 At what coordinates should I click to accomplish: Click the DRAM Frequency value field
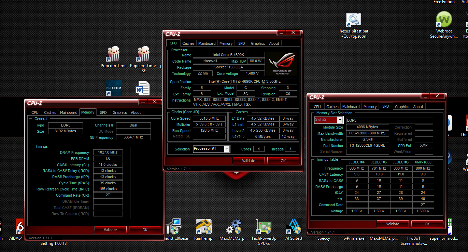[108, 152]
